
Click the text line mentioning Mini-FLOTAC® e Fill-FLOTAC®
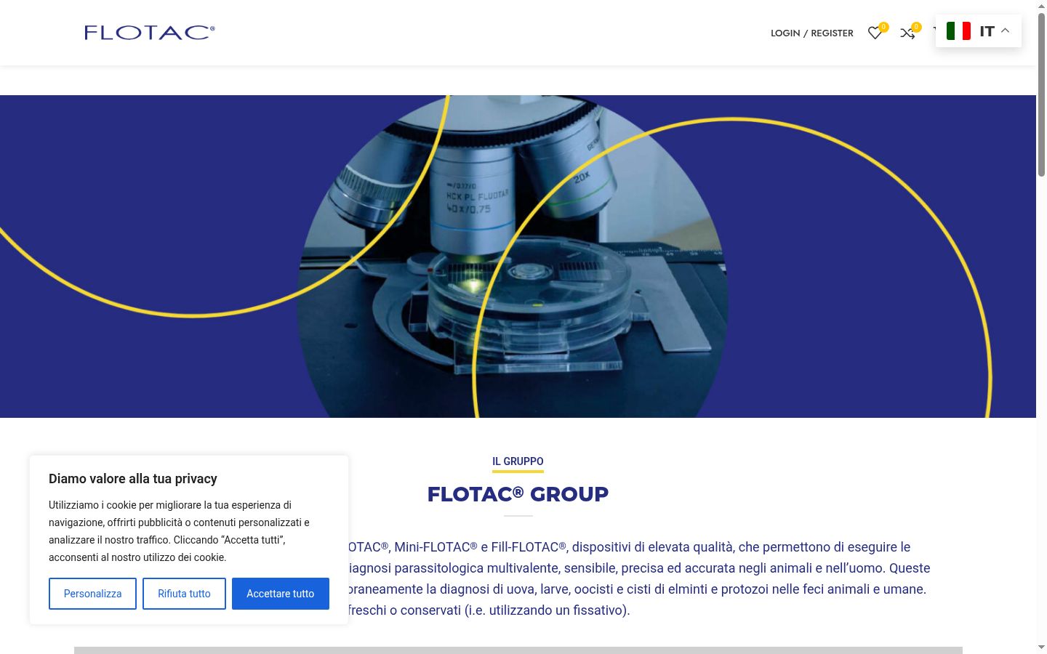click(x=629, y=547)
